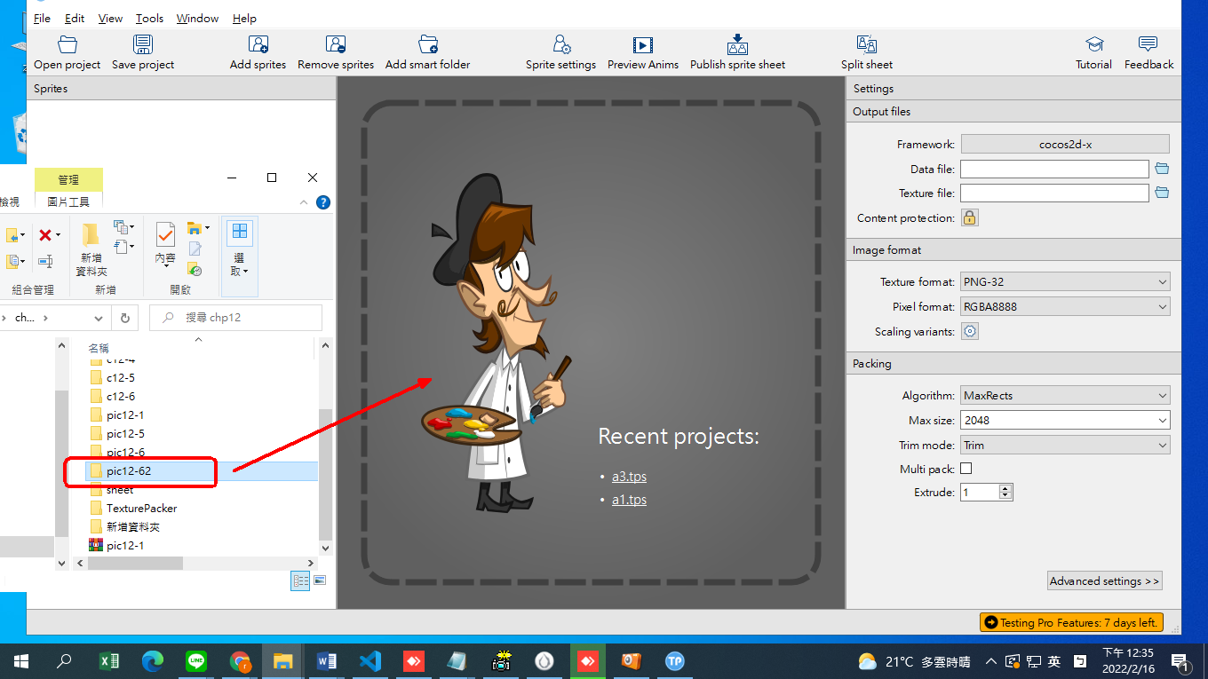
Task: Click the Advanced settings >> button
Action: [x=1105, y=580]
